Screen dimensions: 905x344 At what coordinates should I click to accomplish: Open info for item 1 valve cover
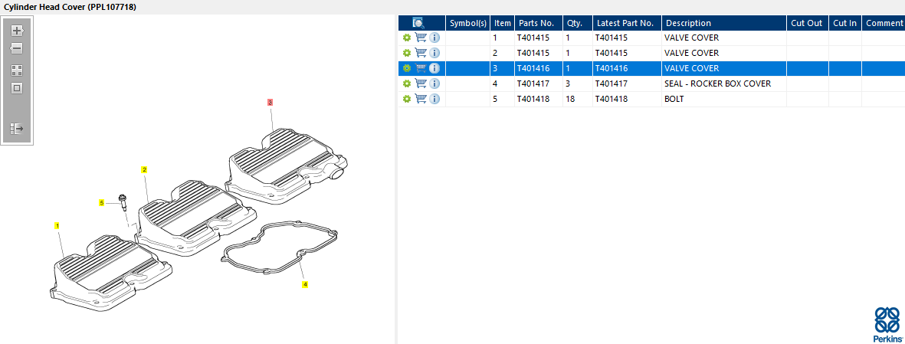[434, 38]
